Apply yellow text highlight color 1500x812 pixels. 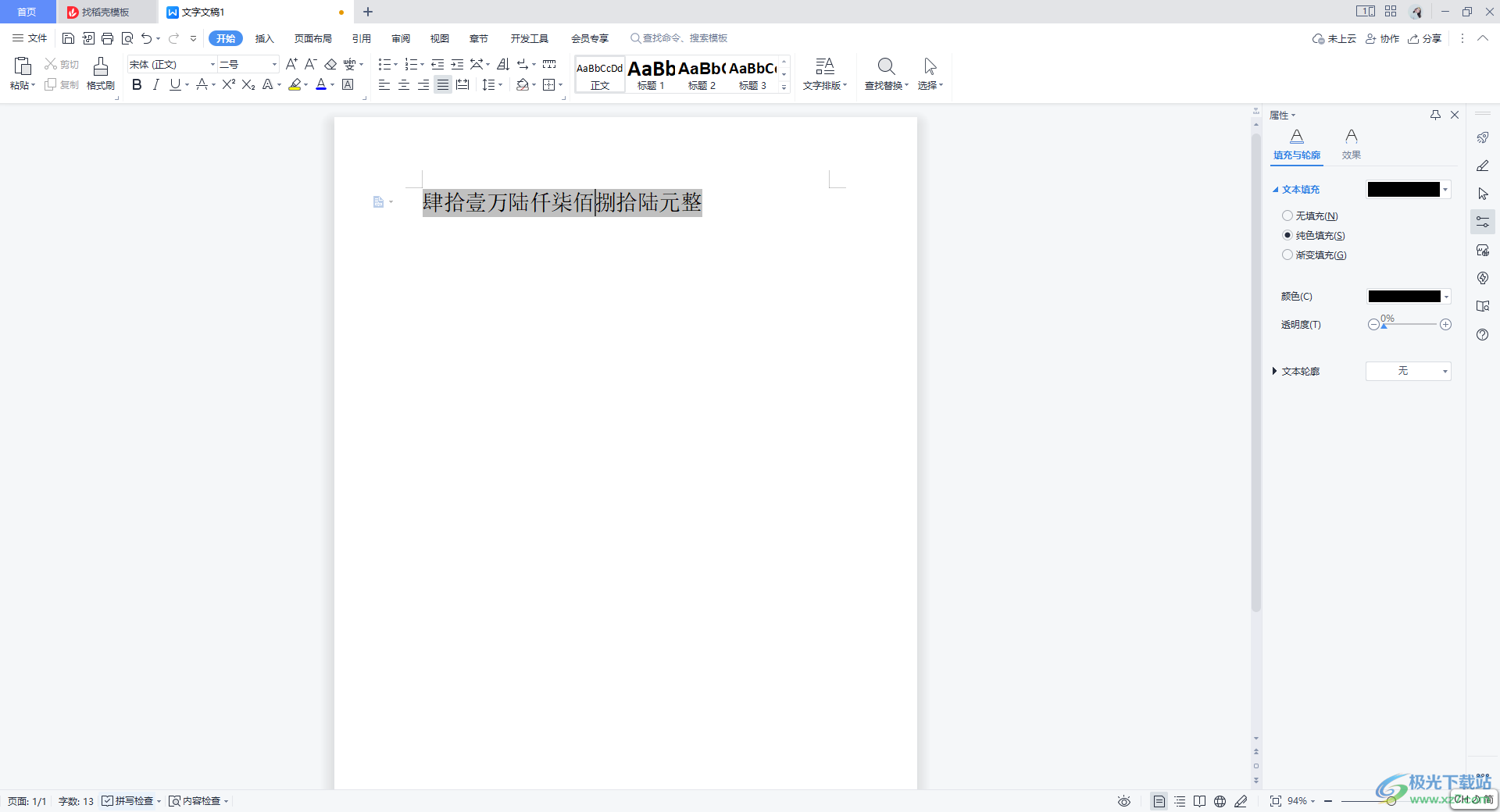[295, 84]
